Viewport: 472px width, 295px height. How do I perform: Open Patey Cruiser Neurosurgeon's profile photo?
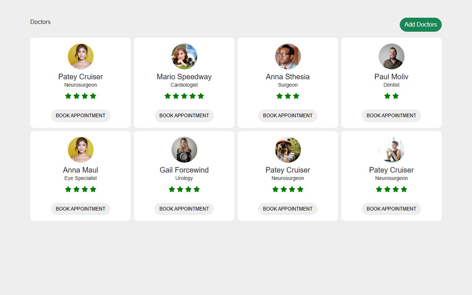point(80,56)
